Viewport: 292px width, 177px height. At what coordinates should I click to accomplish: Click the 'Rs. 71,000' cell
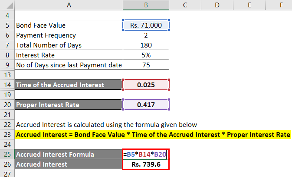pyautogui.click(x=146, y=25)
